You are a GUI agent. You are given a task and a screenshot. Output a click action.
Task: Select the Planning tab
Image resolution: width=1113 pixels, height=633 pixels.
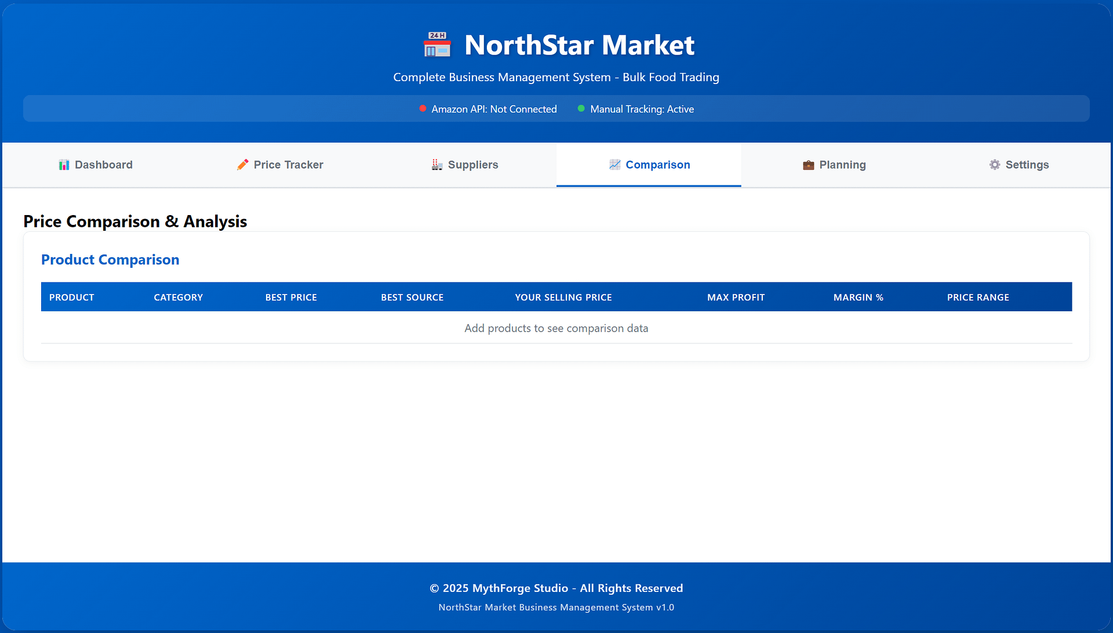pyautogui.click(x=842, y=165)
